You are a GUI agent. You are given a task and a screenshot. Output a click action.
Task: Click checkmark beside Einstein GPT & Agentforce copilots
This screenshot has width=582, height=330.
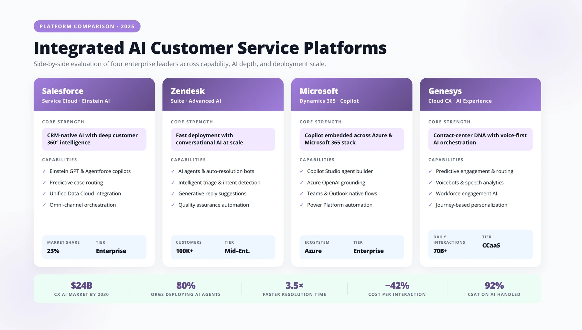(x=44, y=171)
